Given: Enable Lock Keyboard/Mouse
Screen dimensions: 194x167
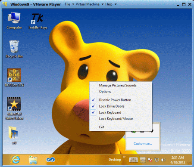Looking at the screenshot, I should coord(120,119).
